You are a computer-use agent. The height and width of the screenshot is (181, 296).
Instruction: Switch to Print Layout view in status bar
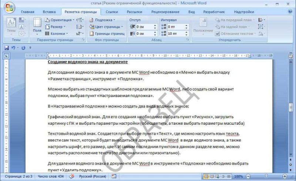click(206, 177)
